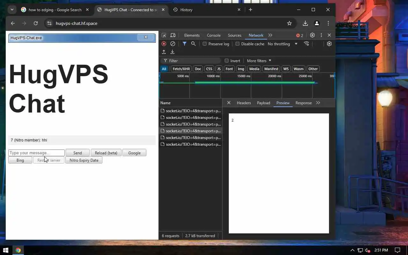This screenshot has width=408, height=255.
Task: View site information icon in address bar
Action: (x=49, y=23)
